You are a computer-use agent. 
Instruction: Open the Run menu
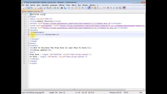[79, 5]
